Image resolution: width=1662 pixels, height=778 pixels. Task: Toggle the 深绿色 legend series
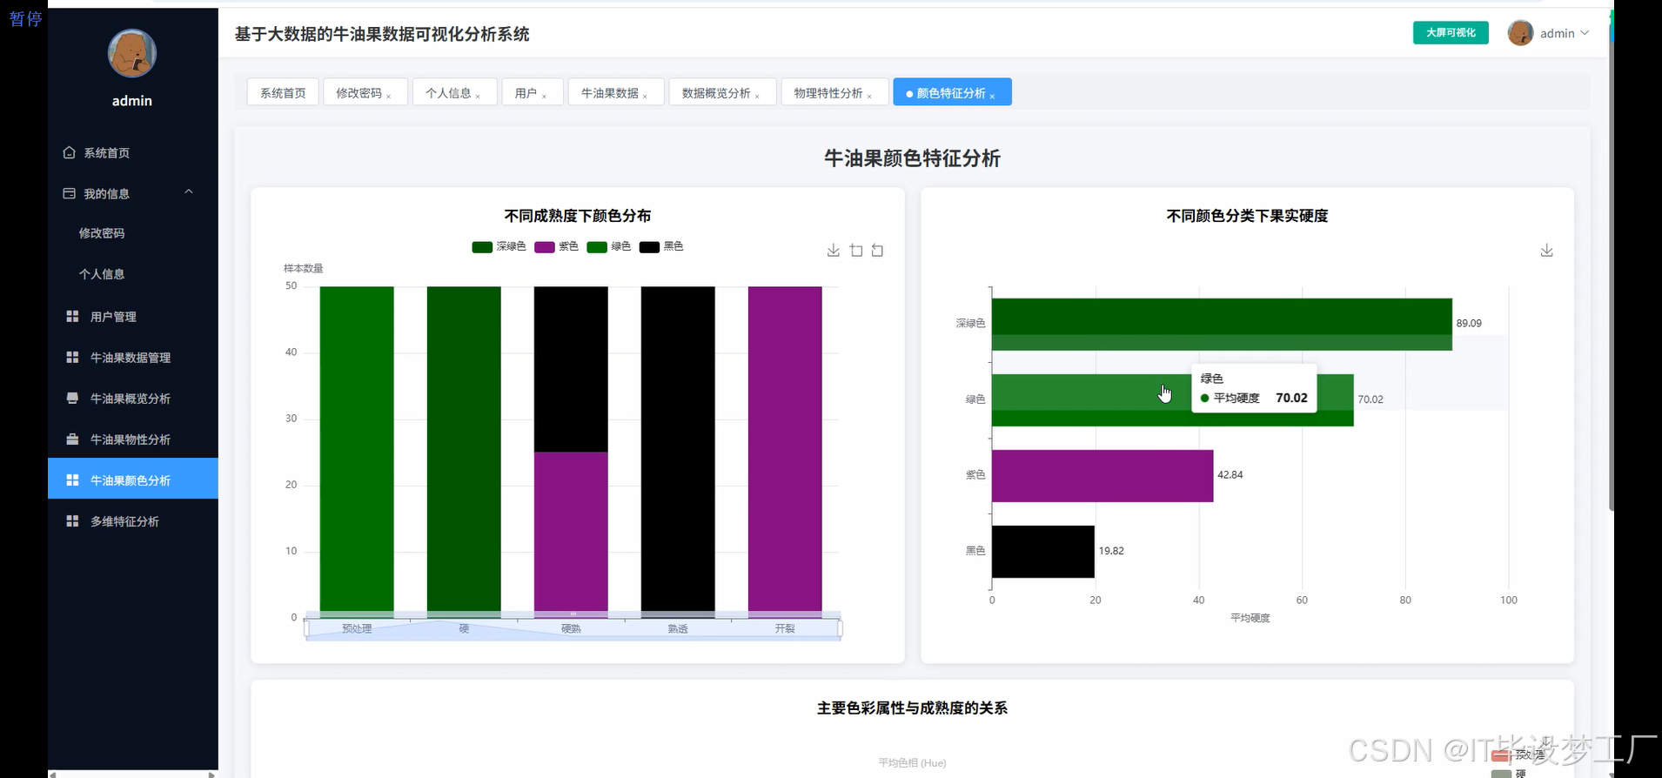click(x=499, y=246)
